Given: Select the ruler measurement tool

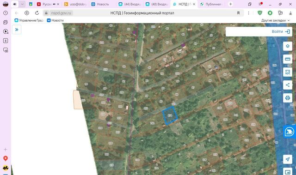Looking at the screenshot, I should point(288,59).
